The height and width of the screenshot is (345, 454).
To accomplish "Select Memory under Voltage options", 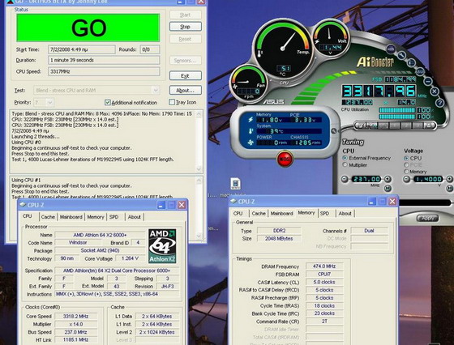I will pos(406,172).
